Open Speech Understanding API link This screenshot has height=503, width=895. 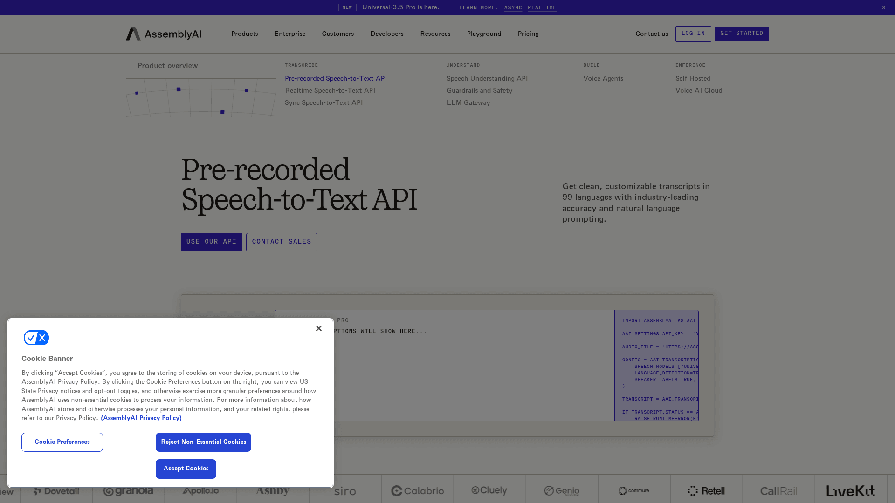487,79
